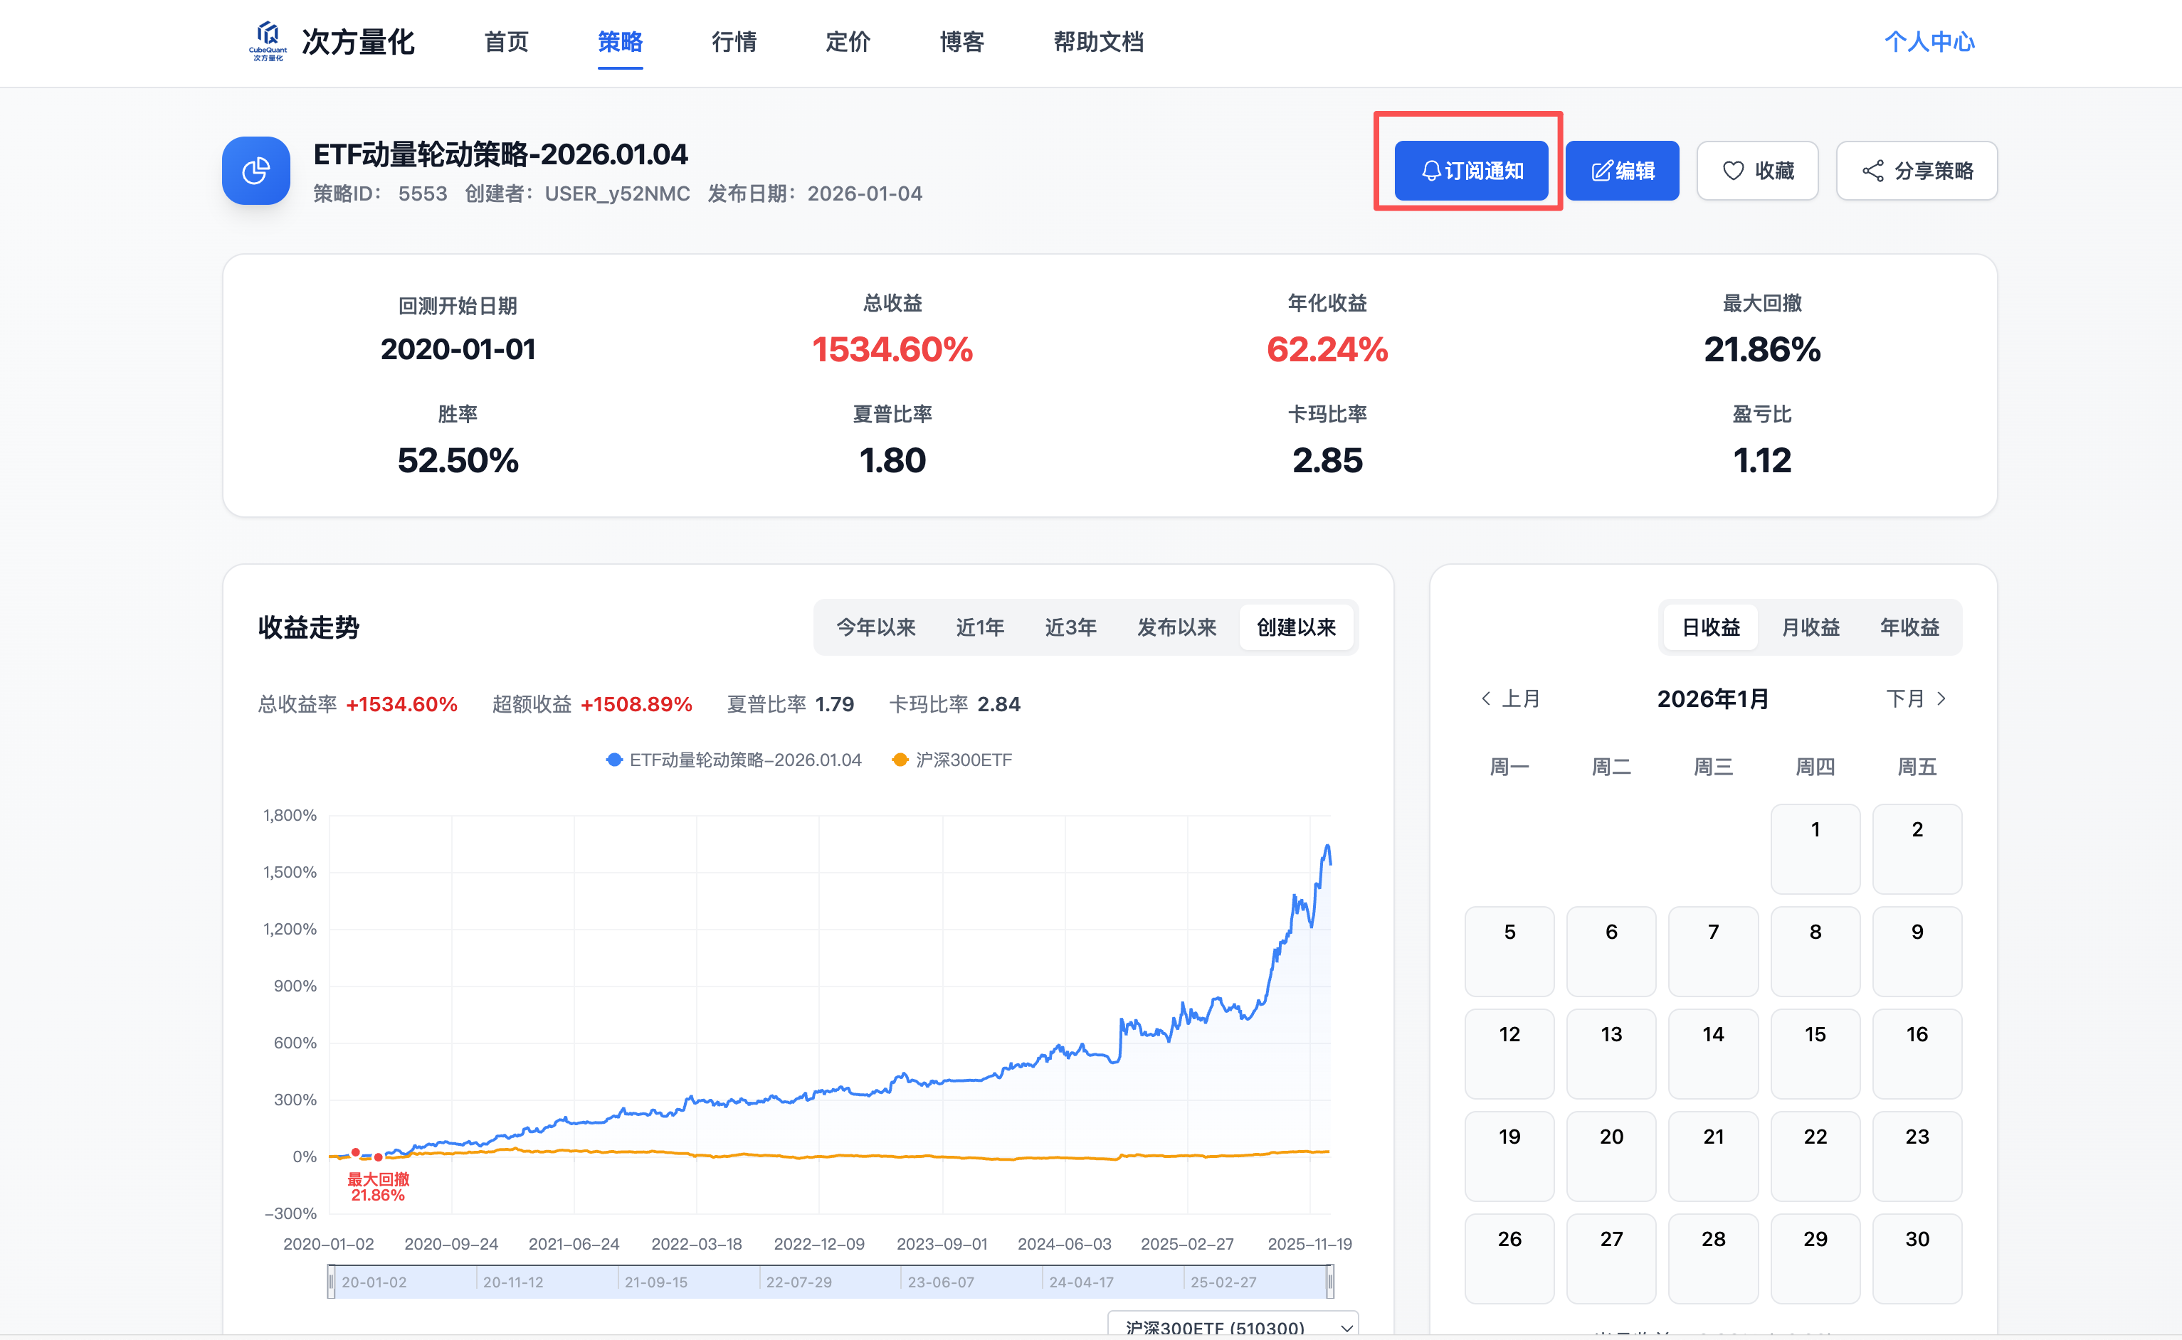Viewport: 2182px width, 1340px height.
Task: Open the 个人中心 link
Action: 1929,42
